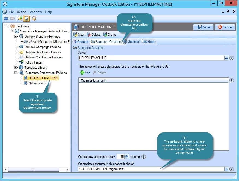The image size is (239, 181).
Task: Click the Server name field HELPFILEMACHINE
Action: [x=151, y=58]
